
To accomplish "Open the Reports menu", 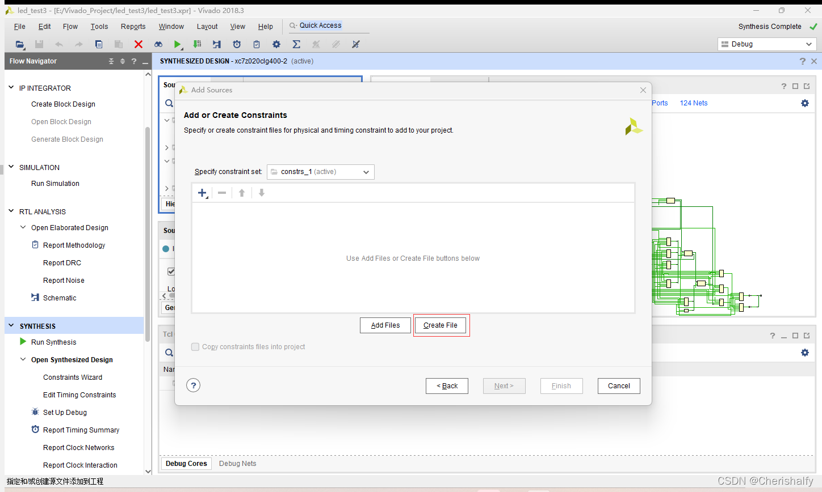I will [x=133, y=27].
